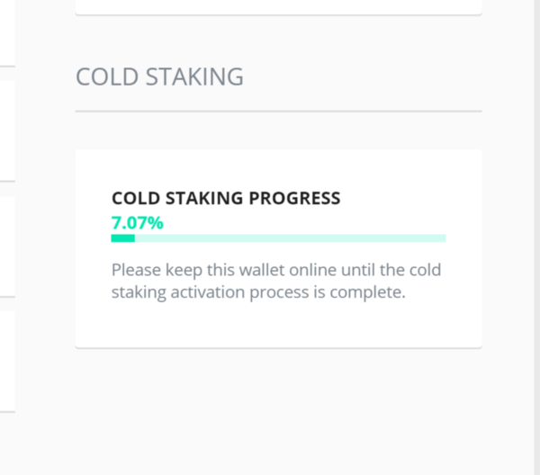Click the divider line under COLD STAKING heading

(278, 112)
